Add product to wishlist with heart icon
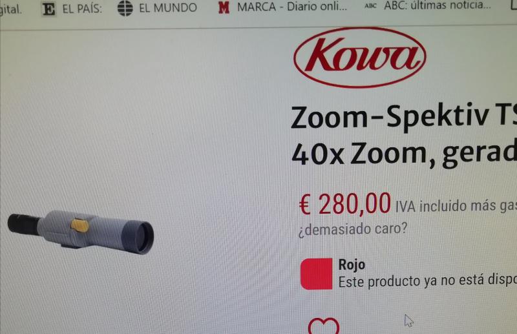517x334 pixels. pyautogui.click(x=324, y=326)
